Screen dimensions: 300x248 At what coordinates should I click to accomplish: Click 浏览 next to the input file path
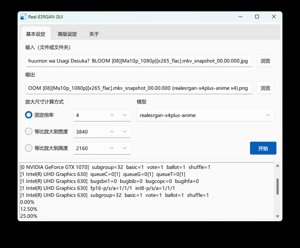click(x=265, y=61)
